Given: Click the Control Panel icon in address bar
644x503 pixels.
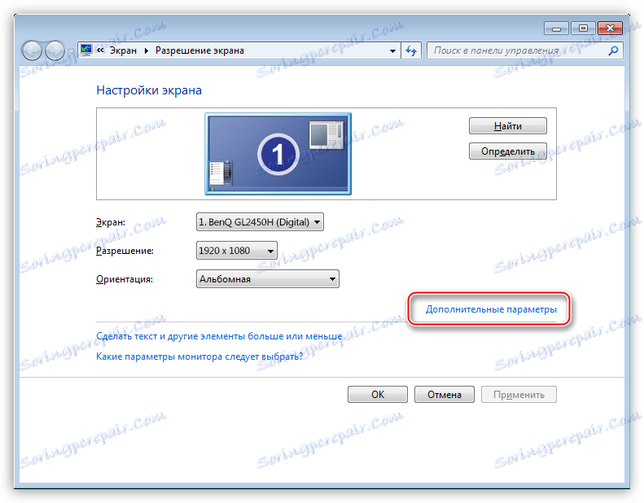Looking at the screenshot, I should (86, 50).
